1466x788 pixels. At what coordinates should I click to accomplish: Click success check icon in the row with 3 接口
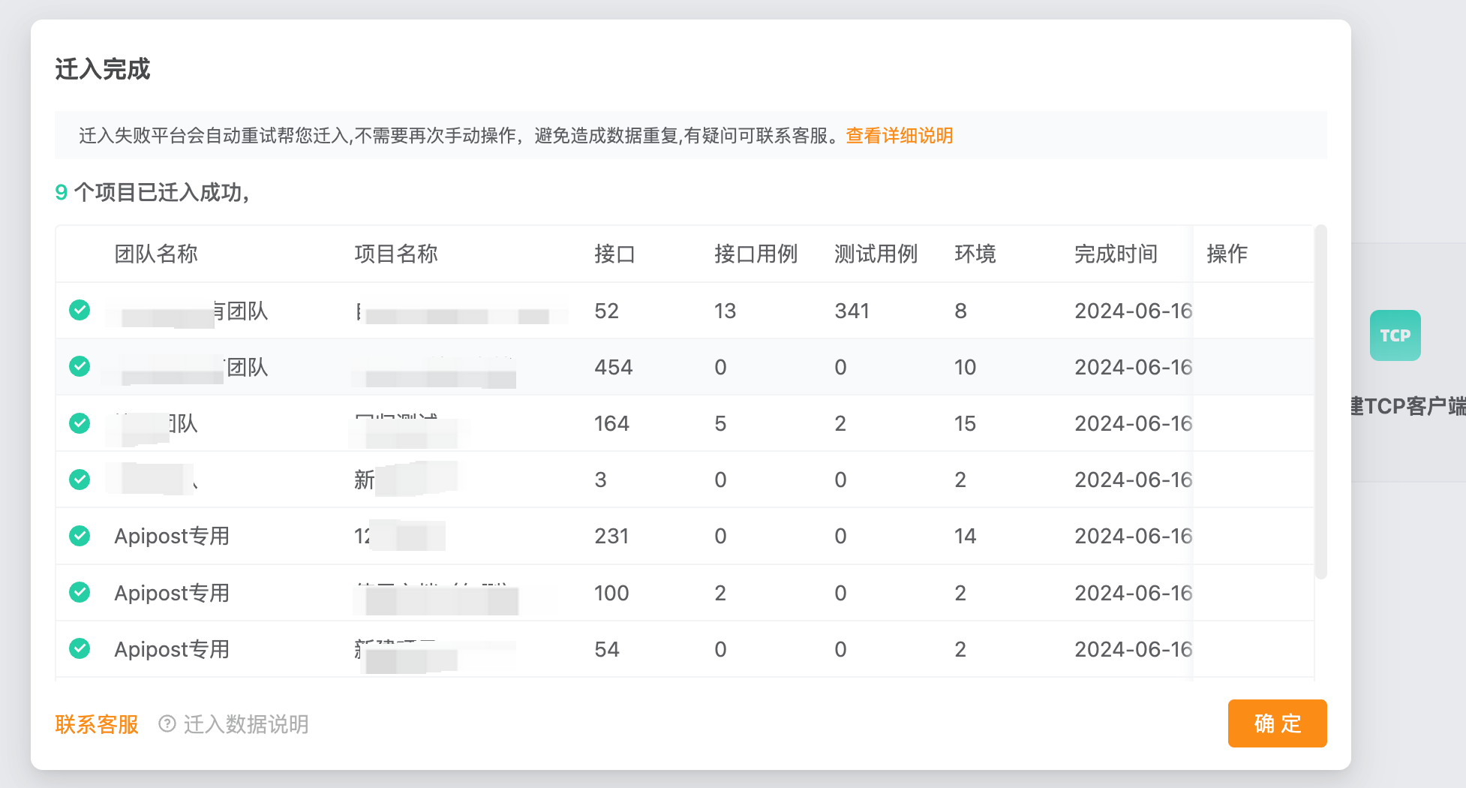coord(80,480)
